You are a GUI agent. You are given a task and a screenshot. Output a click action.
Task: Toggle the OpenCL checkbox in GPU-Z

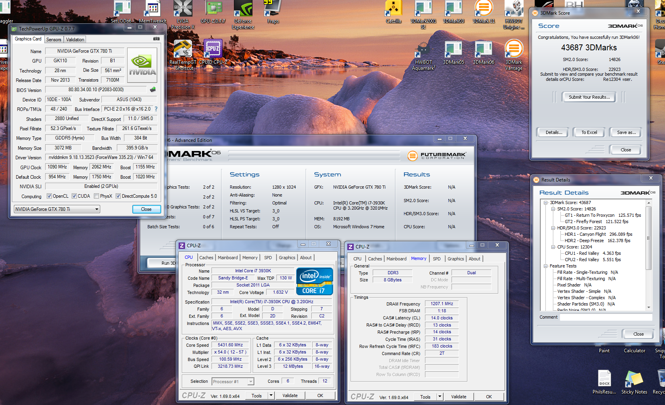pos(49,196)
